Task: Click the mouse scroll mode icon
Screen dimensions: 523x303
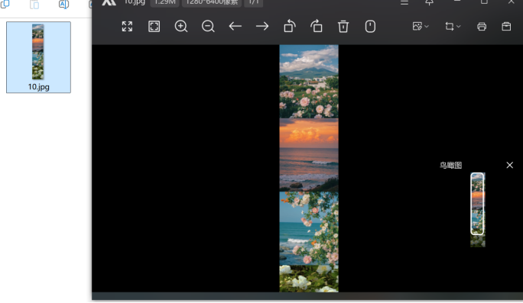Action: click(x=370, y=26)
